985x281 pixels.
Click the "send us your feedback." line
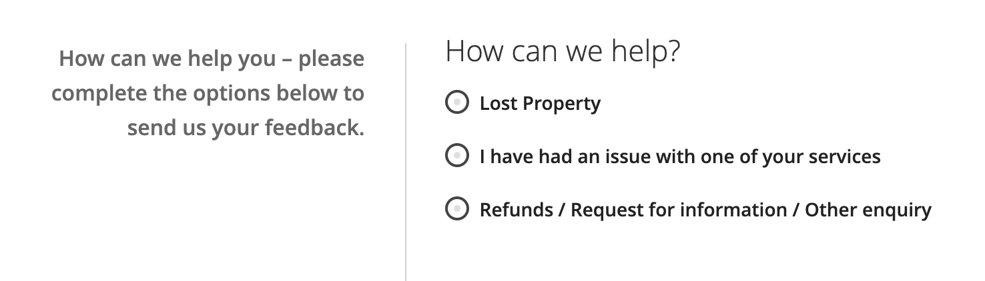click(246, 127)
